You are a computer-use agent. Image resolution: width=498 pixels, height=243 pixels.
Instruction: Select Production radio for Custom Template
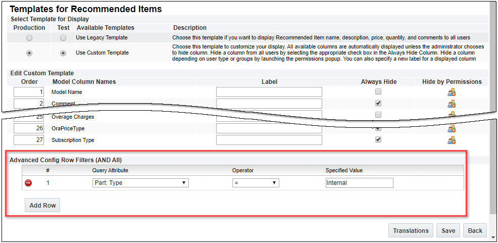click(x=29, y=53)
